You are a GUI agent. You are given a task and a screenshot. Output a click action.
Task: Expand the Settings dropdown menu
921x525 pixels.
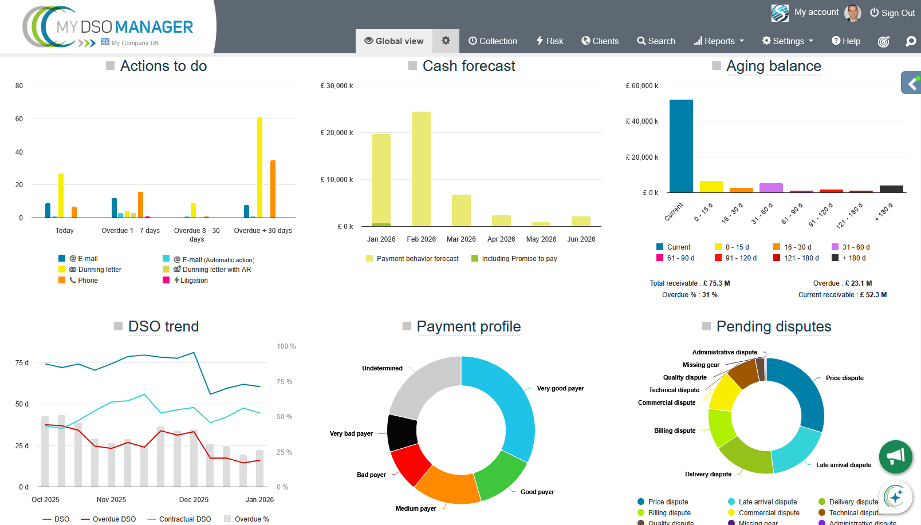pyautogui.click(x=788, y=41)
